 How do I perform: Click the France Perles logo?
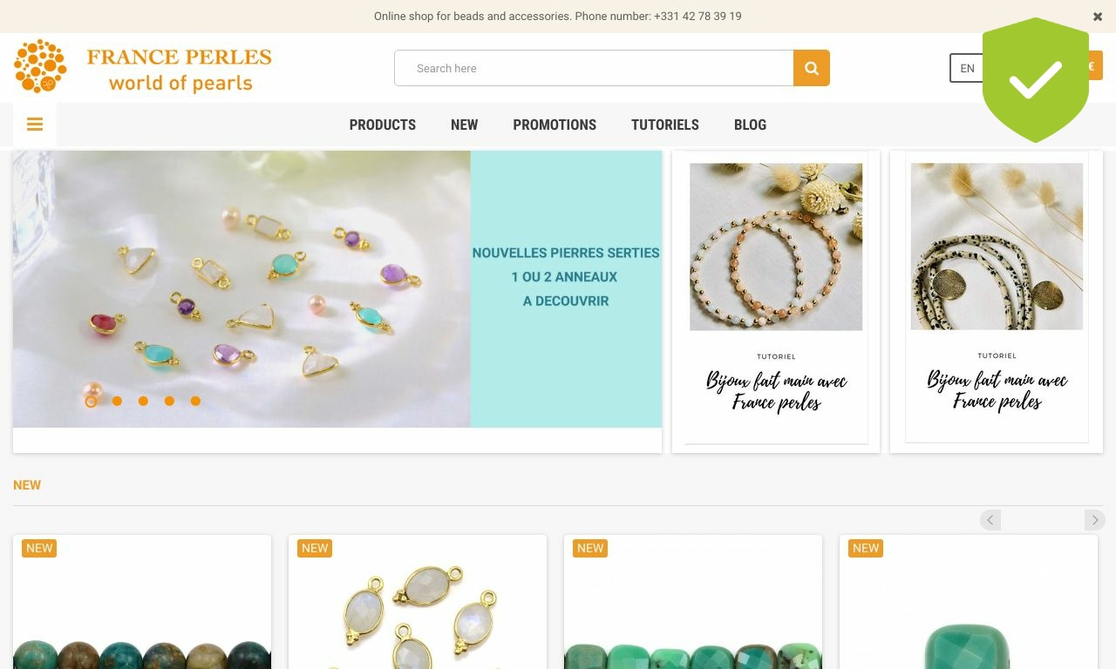[x=143, y=67]
